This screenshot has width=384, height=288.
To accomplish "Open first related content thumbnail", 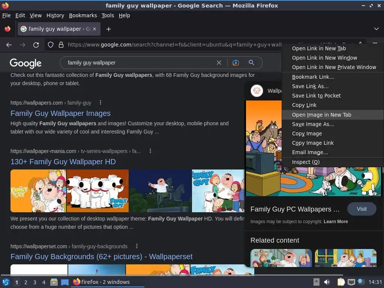I will click(281, 258).
